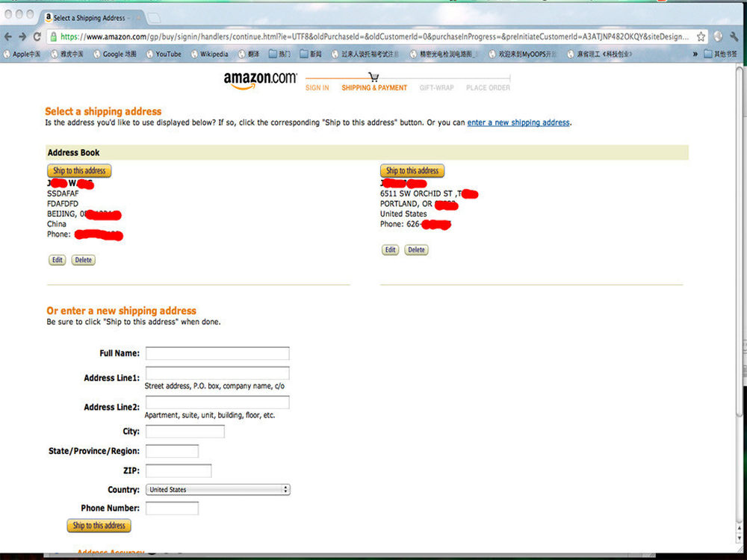
Task: Go forward with the browser forward arrow
Action: 22,37
